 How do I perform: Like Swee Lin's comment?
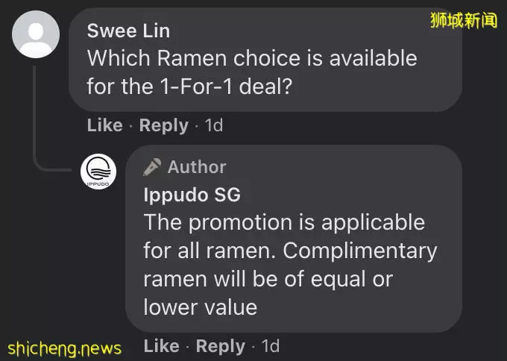[105, 125]
